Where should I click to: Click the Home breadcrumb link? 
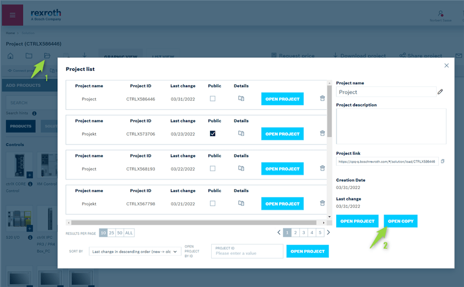pyautogui.click(x=10, y=33)
